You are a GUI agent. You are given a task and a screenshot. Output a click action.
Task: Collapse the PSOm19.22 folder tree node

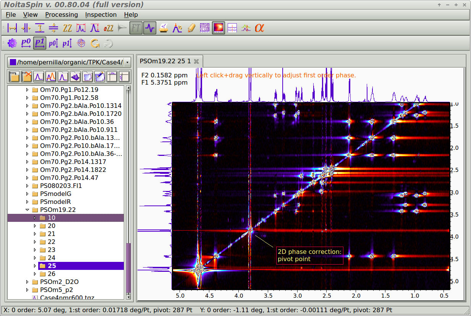coord(28,210)
